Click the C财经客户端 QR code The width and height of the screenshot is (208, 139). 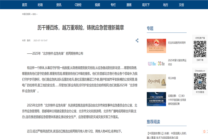tap(200, 49)
